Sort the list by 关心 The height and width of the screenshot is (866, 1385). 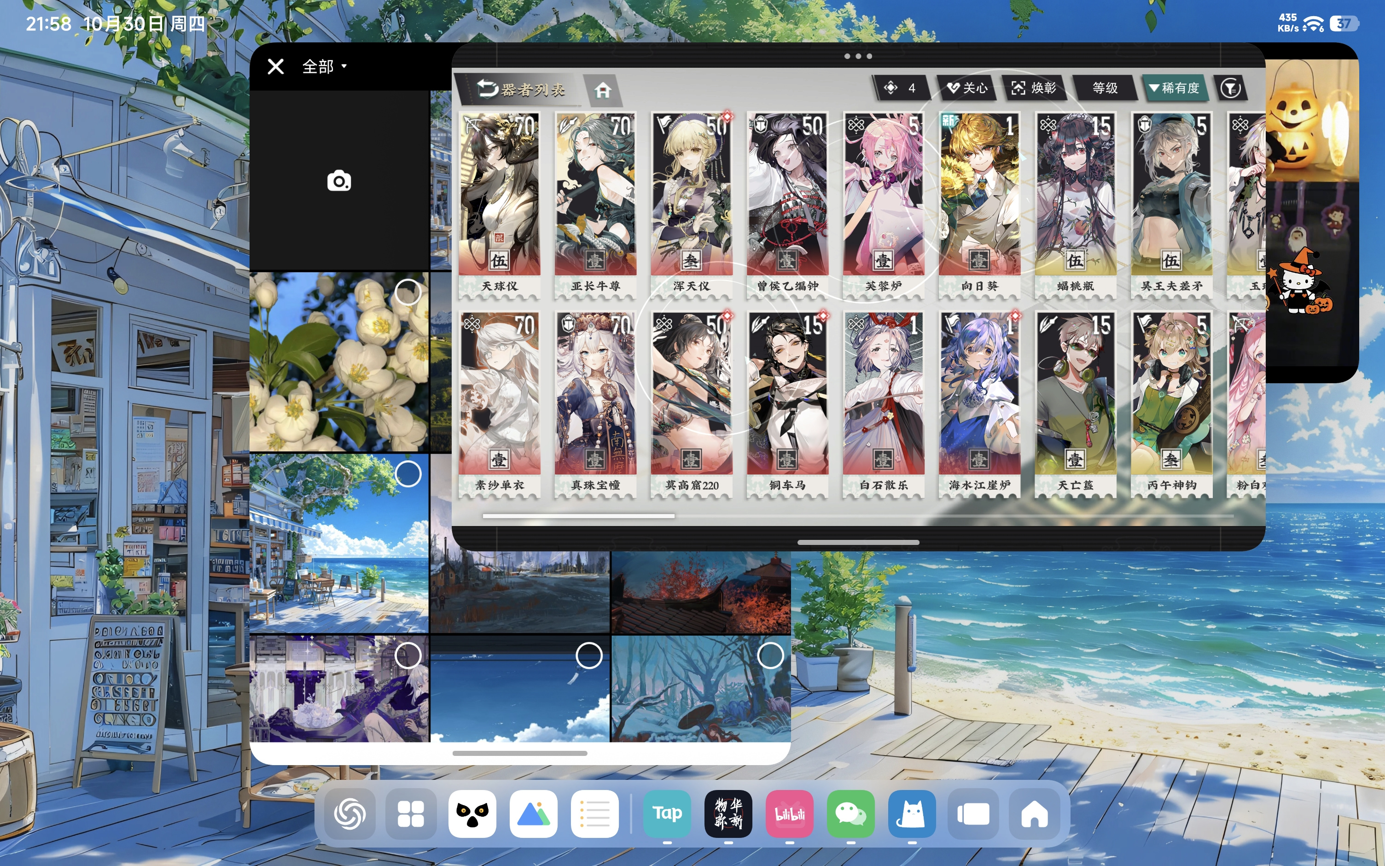[x=967, y=88]
